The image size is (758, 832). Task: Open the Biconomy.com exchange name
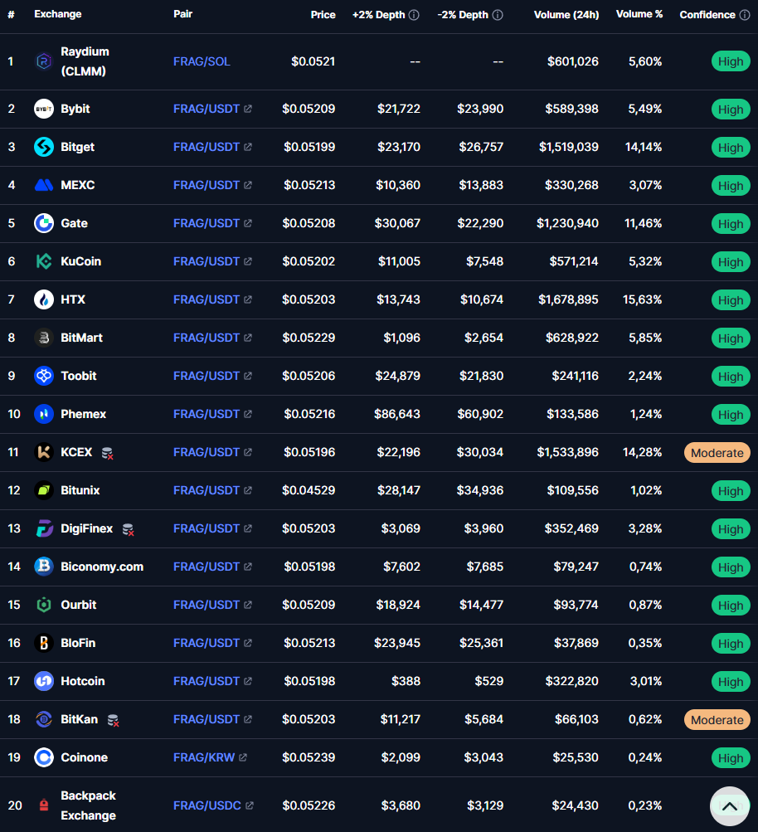102,567
